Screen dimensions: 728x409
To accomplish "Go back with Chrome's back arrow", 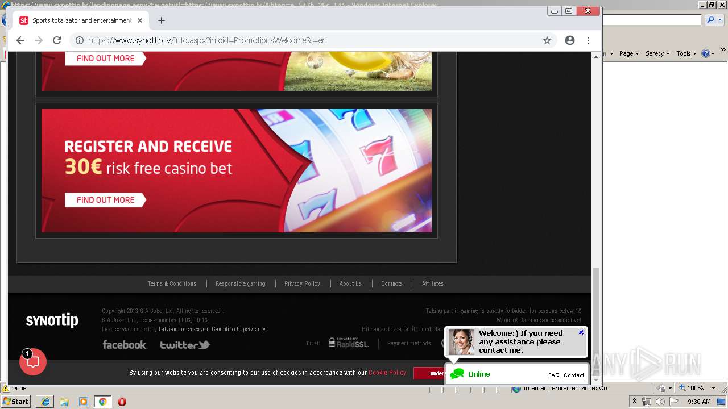I will [20, 40].
